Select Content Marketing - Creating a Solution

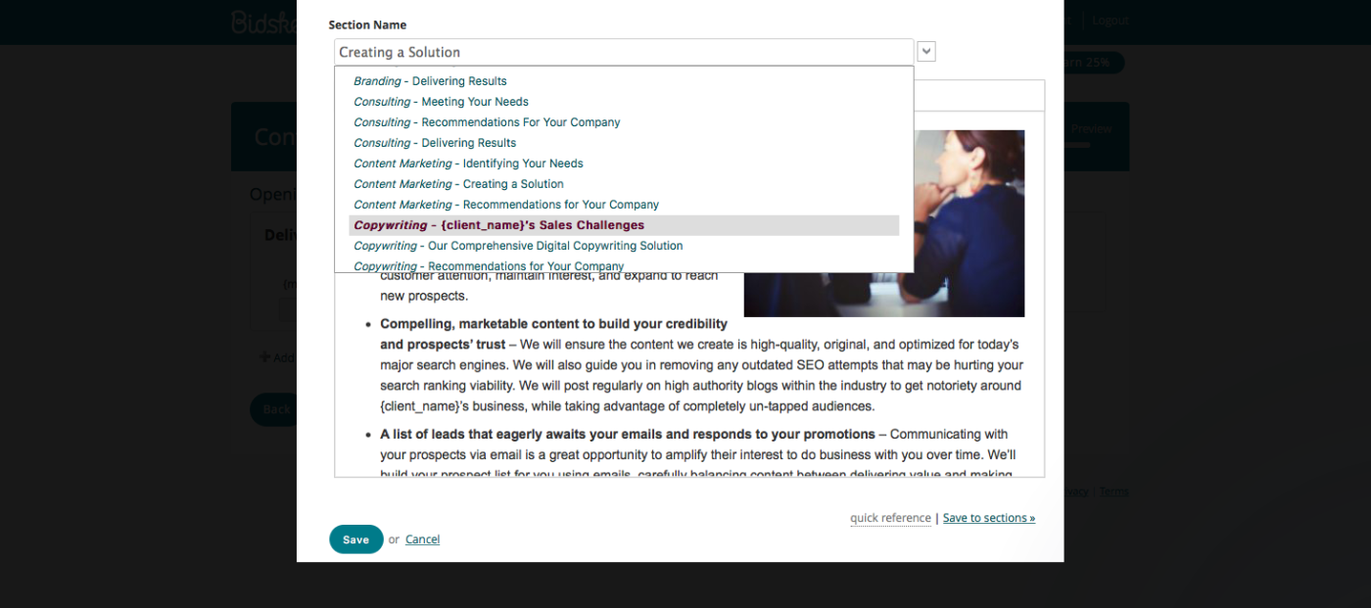[458, 184]
